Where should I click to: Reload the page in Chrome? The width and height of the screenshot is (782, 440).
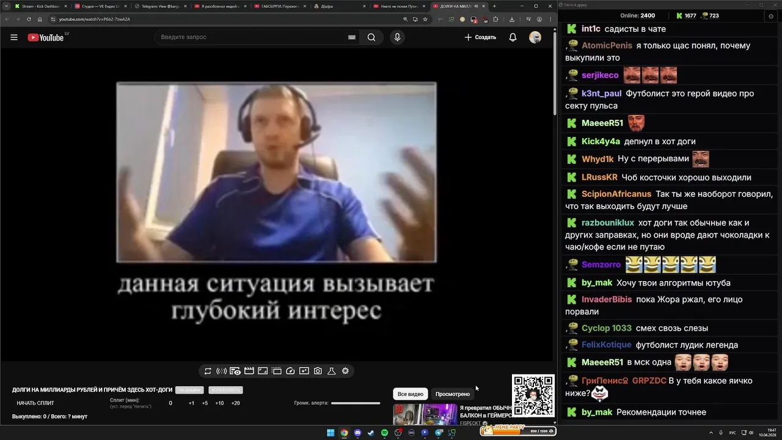coord(29,19)
